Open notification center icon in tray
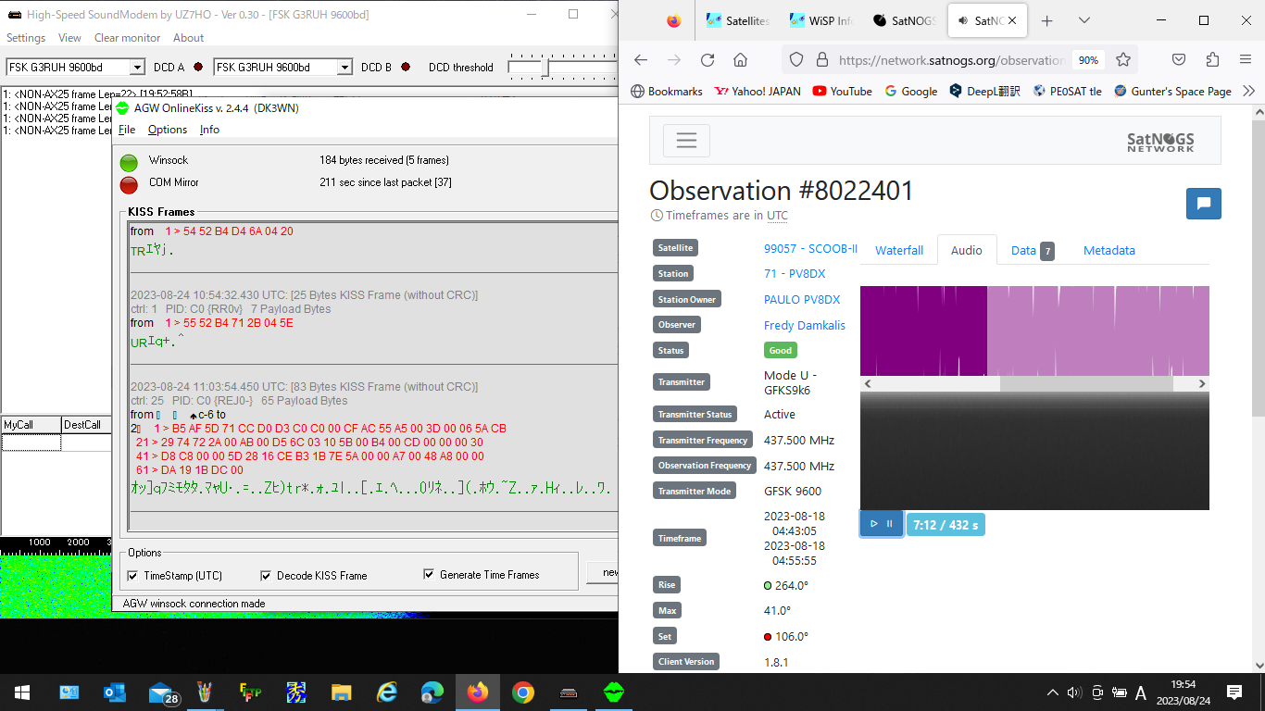This screenshot has height=711, width=1265. click(x=1234, y=692)
